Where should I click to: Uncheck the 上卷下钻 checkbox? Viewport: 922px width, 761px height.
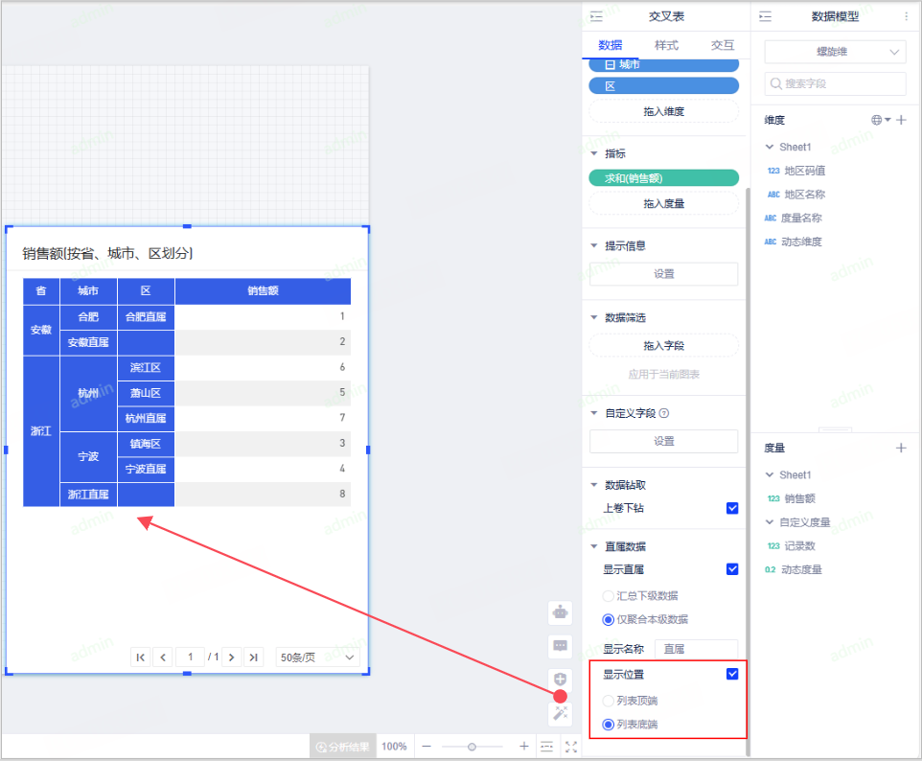[x=732, y=509]
